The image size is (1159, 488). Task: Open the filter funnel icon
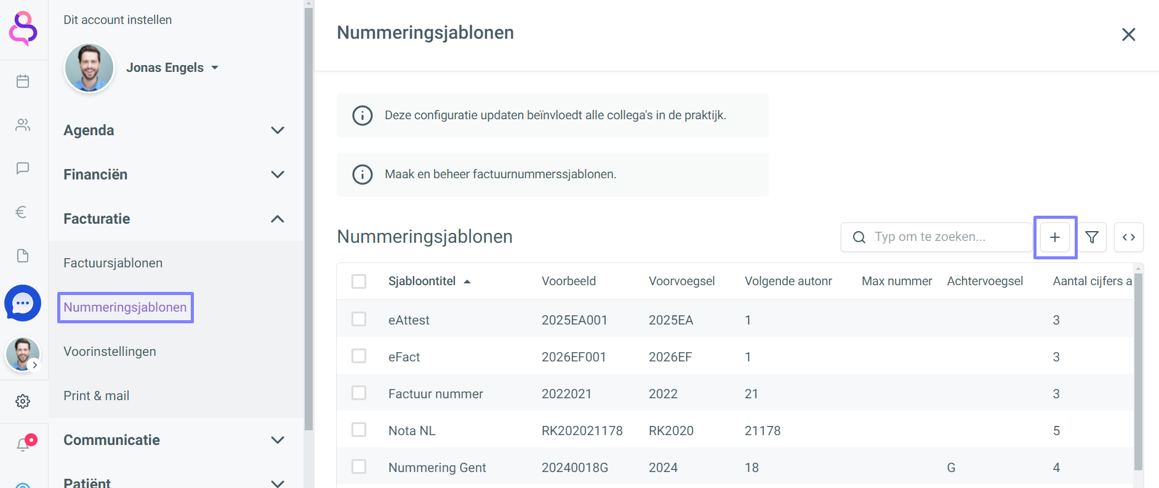1092,237
